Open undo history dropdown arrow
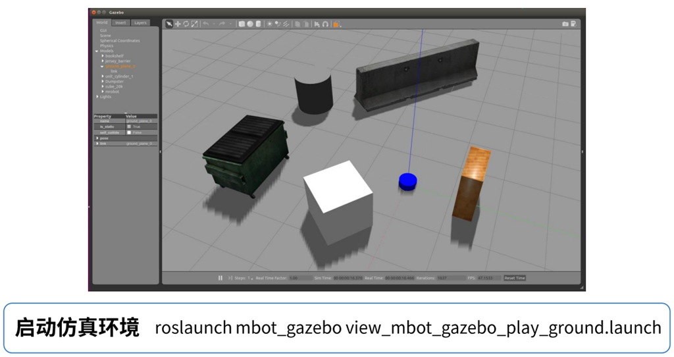674x357 pixels. pos(214,24)
